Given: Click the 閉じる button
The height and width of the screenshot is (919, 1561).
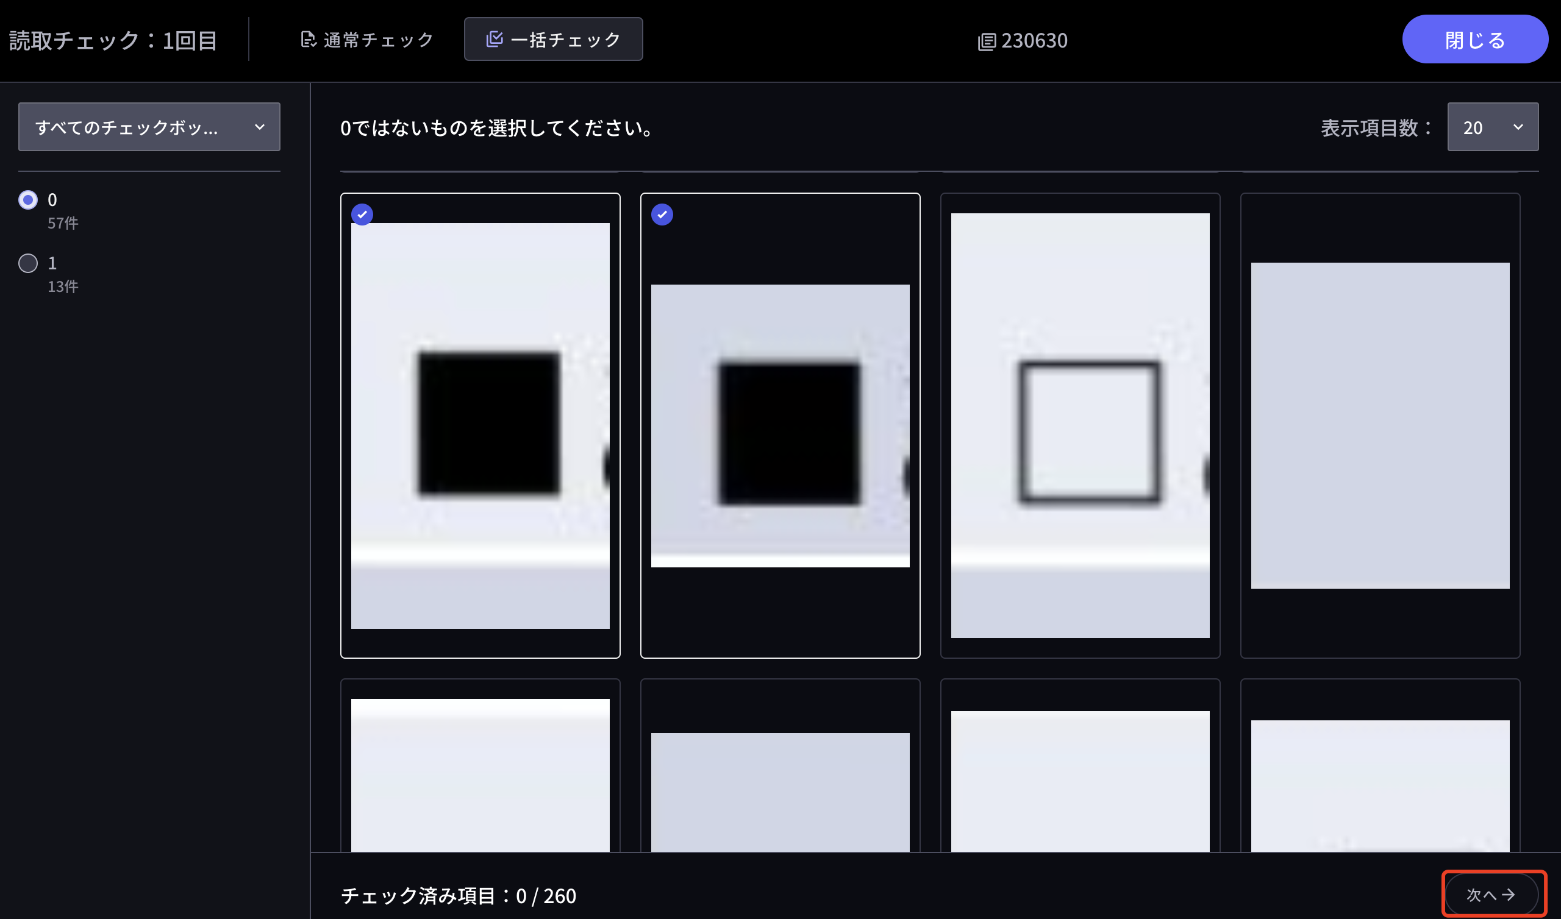Looking at the screenshot, I should click(1476, 38).
